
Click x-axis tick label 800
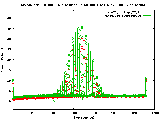point(94,113)
